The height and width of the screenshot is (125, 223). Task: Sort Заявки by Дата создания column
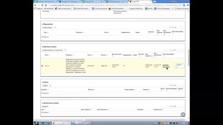click(x=86, y=110)
